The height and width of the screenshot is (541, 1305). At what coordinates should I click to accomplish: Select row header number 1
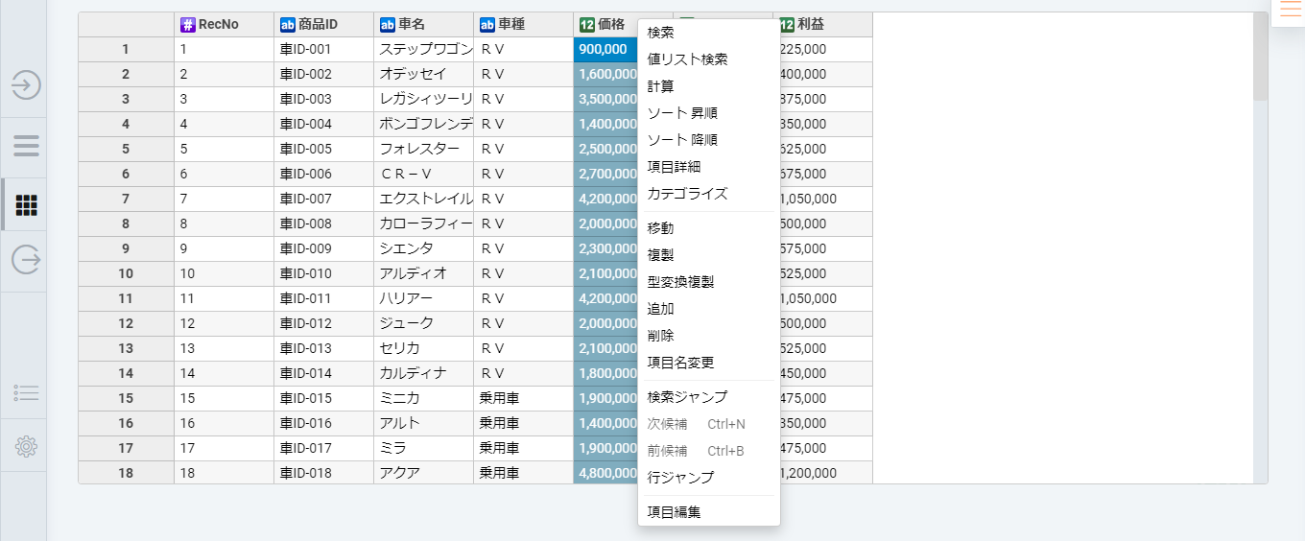[126, 49]
